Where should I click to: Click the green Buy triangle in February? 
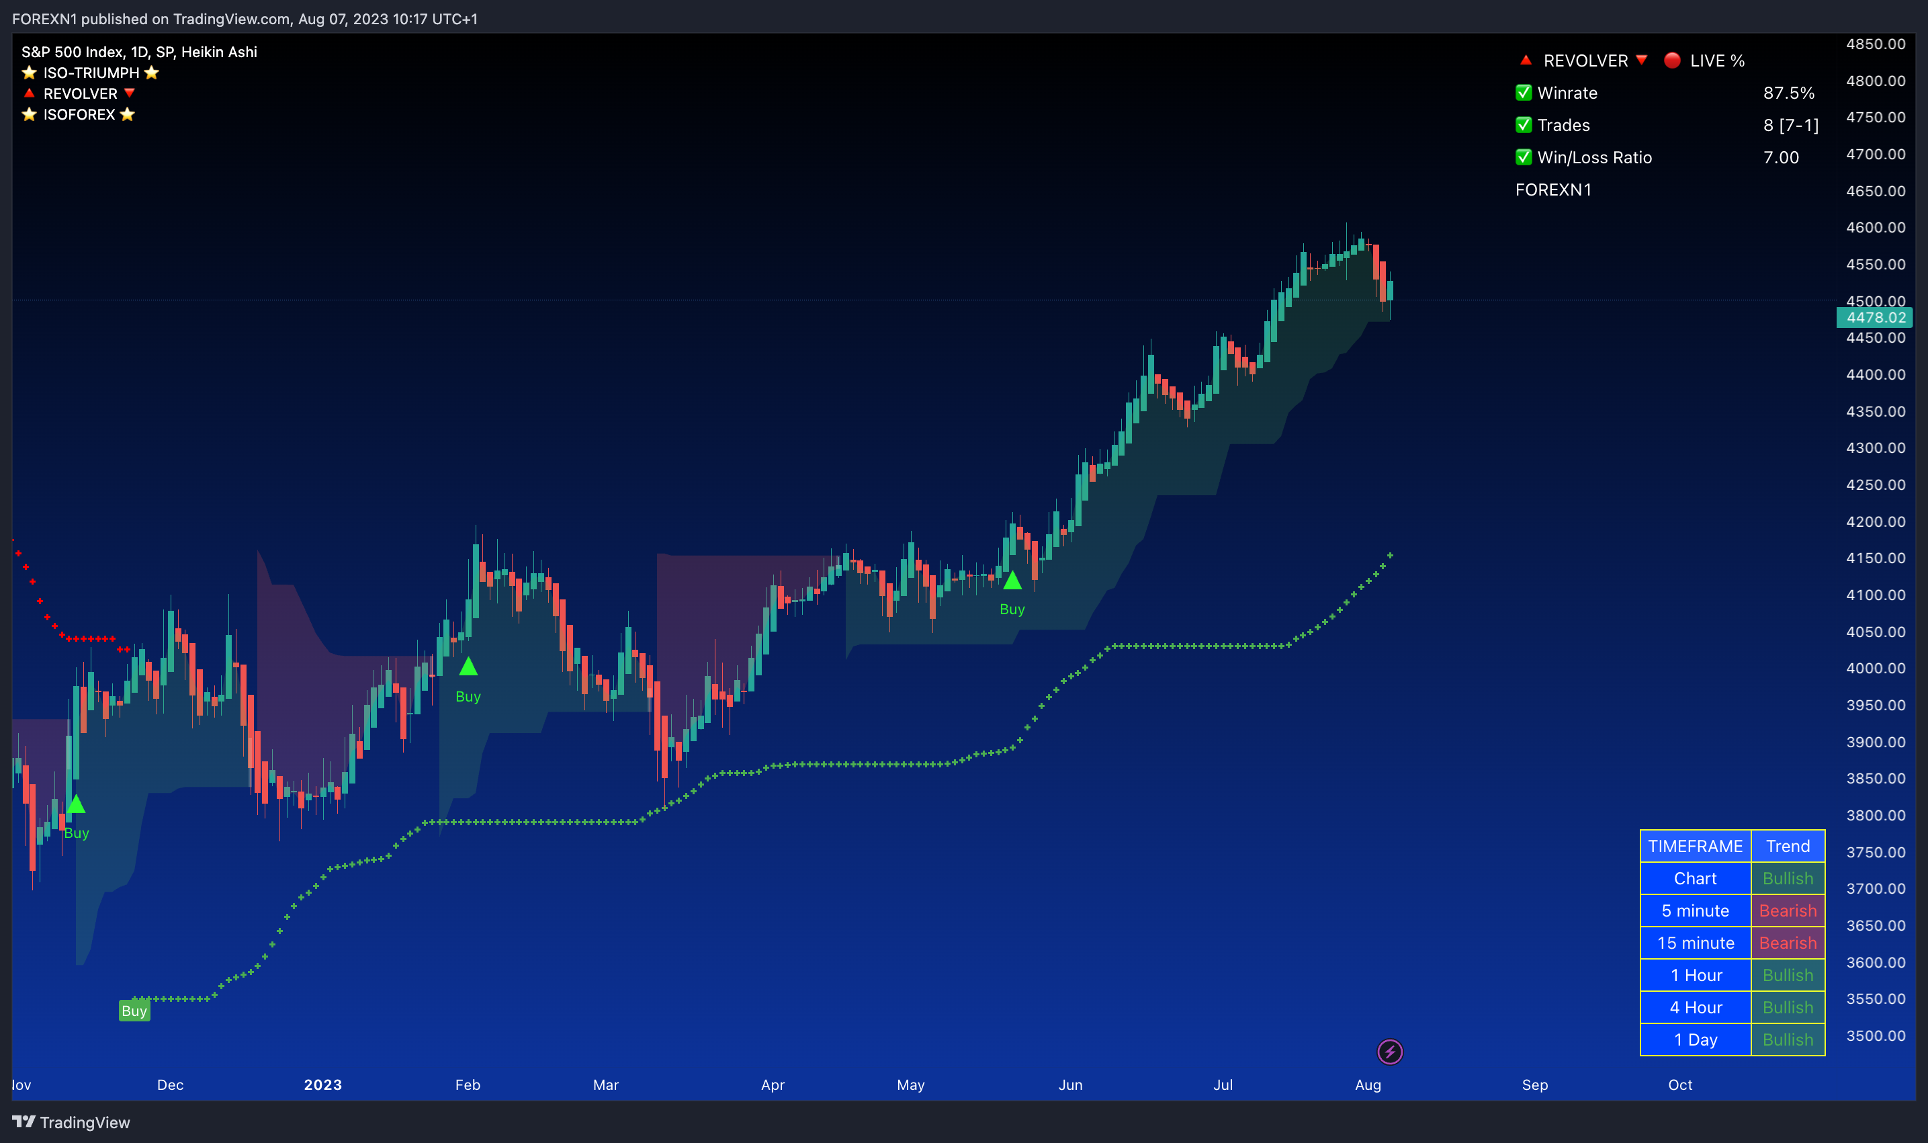tap(468, 666)
